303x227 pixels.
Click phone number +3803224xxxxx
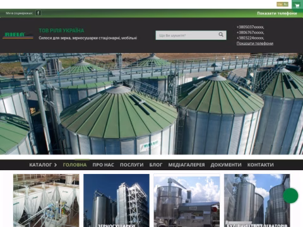pos(250,38)
